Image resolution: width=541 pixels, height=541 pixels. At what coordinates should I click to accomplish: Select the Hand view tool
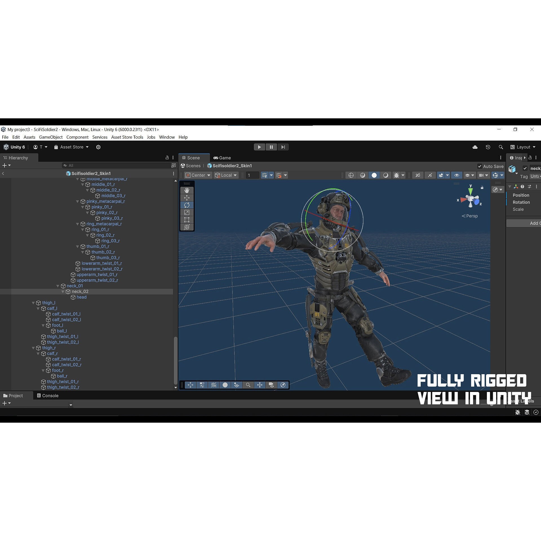point(187,190)
